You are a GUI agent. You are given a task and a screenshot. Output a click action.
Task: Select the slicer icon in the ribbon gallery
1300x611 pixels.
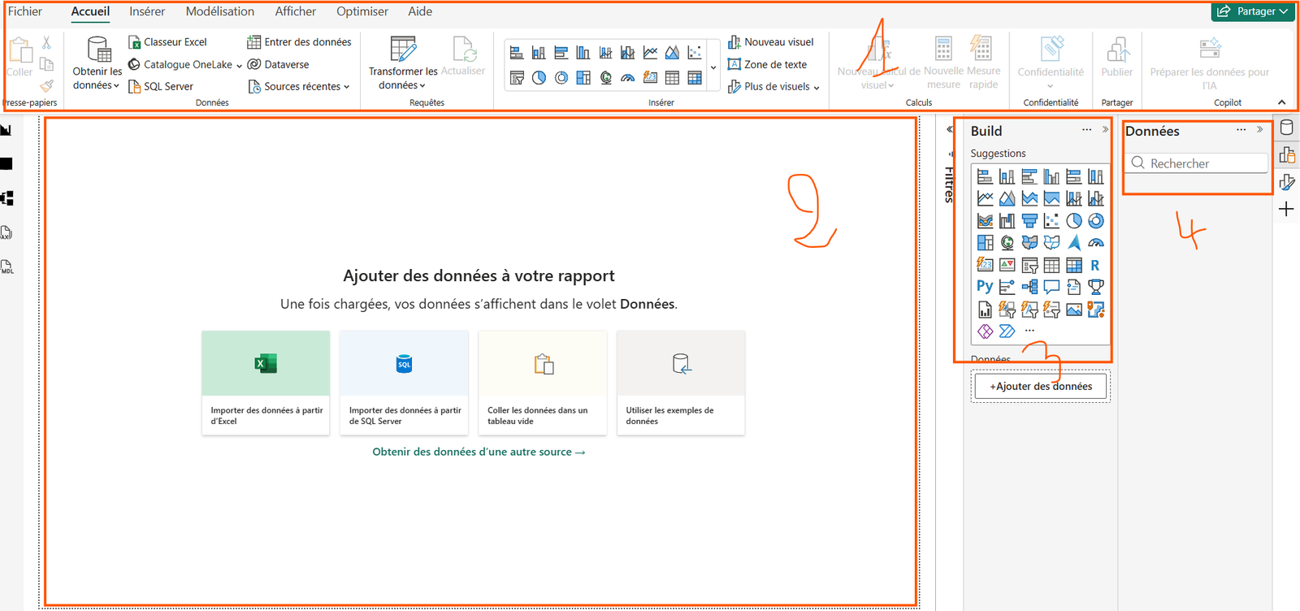[x=517, y=78]
